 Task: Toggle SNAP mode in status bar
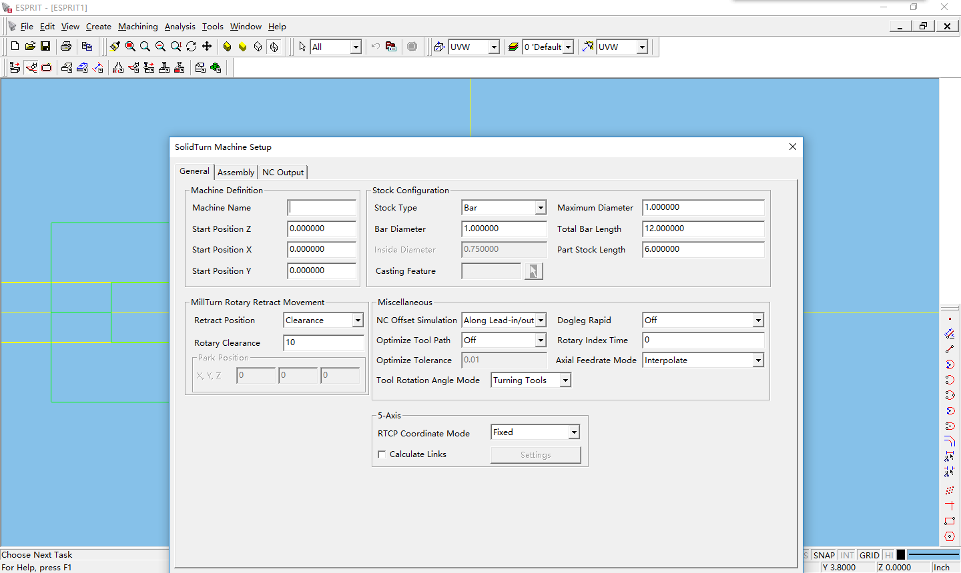tap(824, 555)
